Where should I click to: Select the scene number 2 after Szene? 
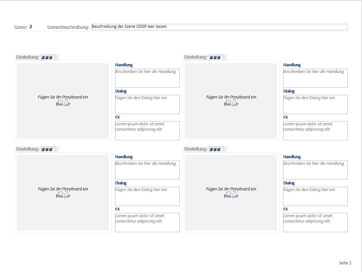pyautogui.click(x=31, y=27)
